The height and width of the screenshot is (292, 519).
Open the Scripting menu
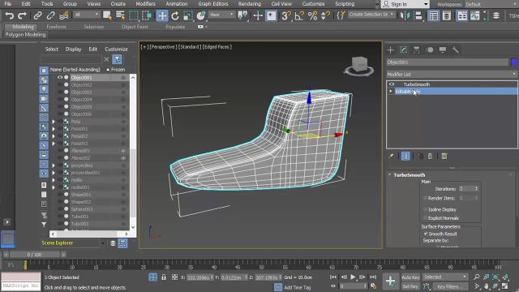tap(345, 4)
